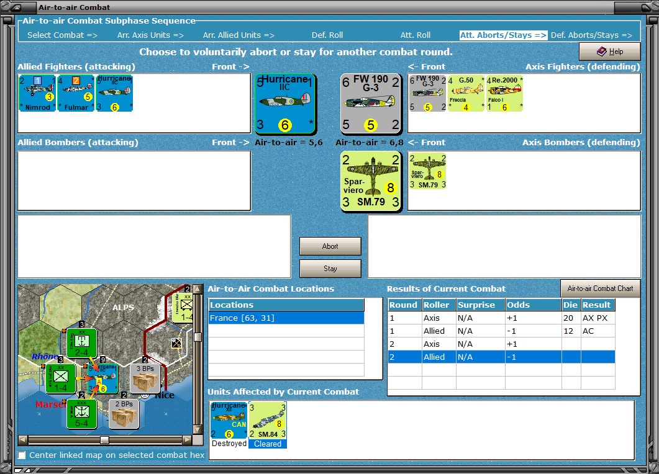Enable center linked map on combat hex
This screenshot has width=659, height=474.
22,455
